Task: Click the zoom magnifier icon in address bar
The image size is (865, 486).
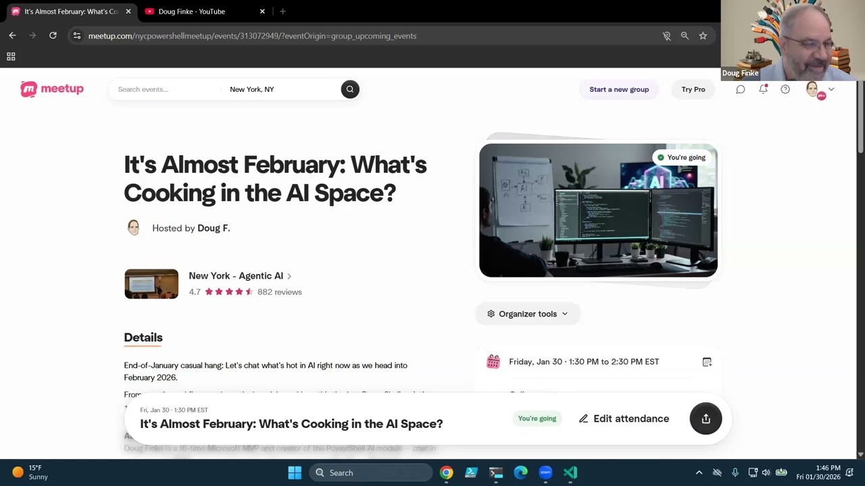Action: click(685, 36)
